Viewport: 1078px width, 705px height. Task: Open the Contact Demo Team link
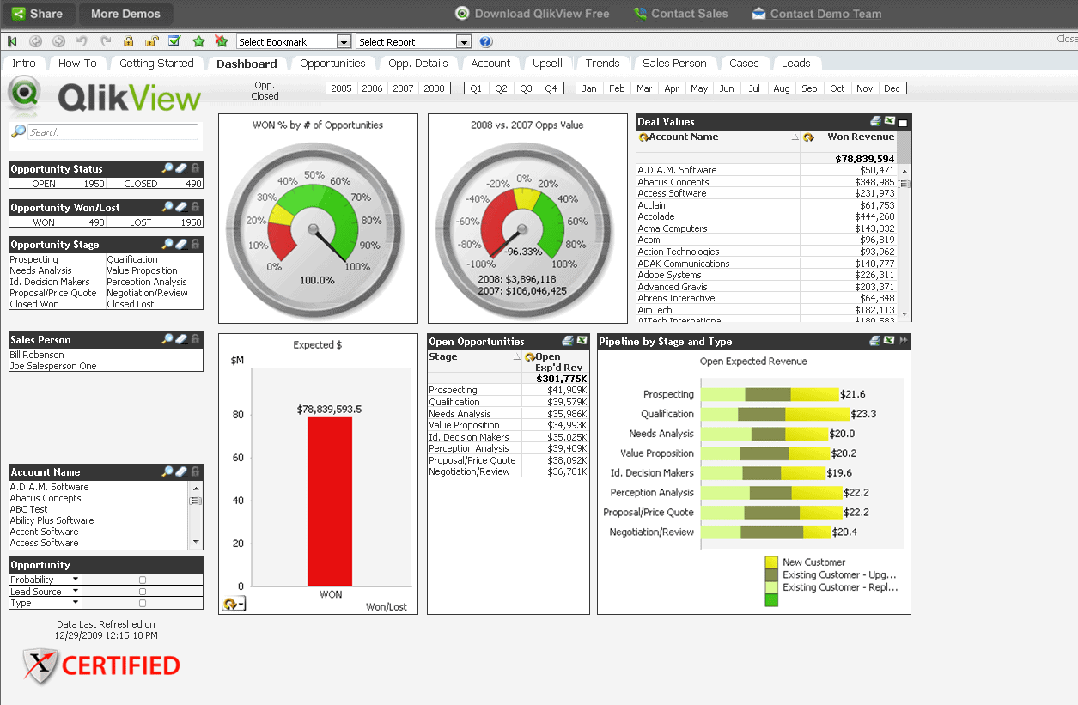(x=817, y=14)
